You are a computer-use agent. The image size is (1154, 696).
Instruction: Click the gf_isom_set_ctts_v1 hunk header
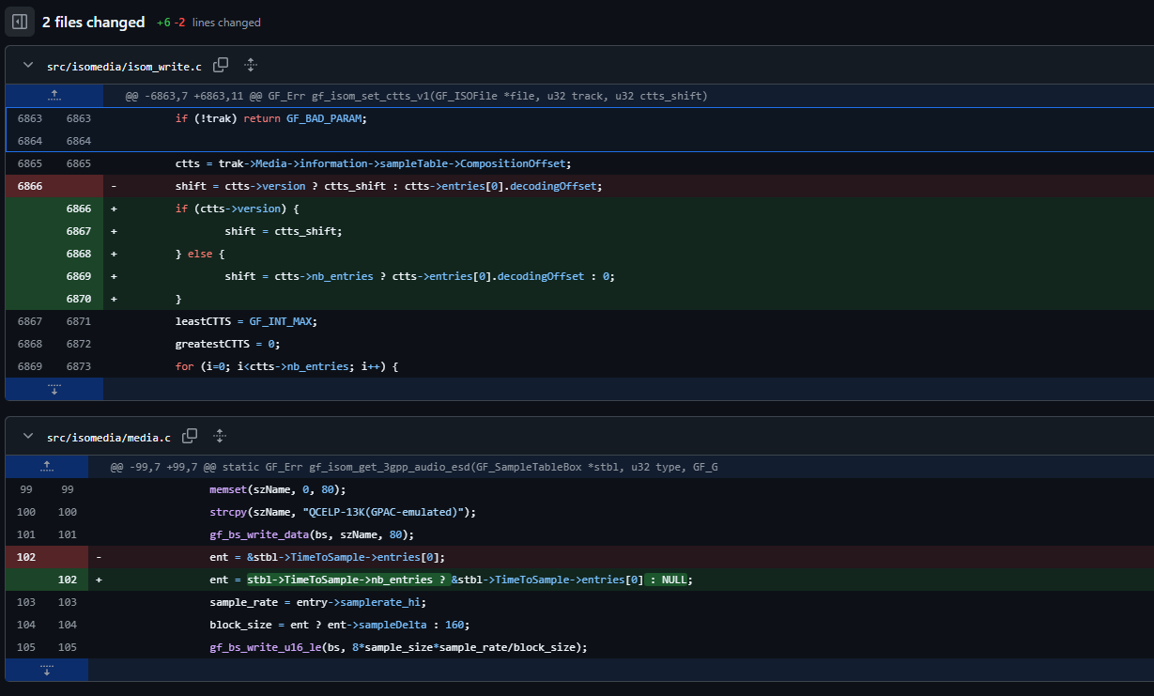click(x=416, y=96)
